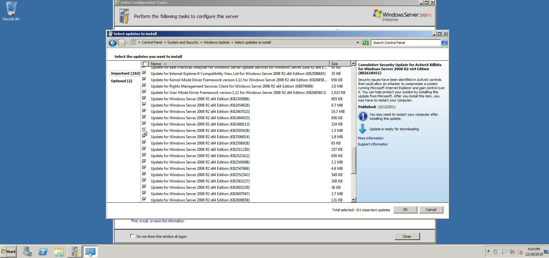This screenshot has height=258, width=549.
Task: Click the Cancel button
Action: pyautogui.click(x=431, y=210)
